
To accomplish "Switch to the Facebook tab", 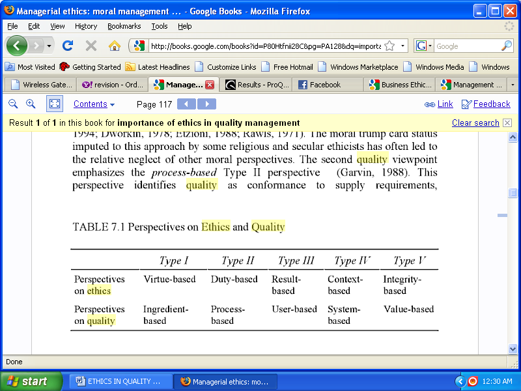I will click(328, 85).
